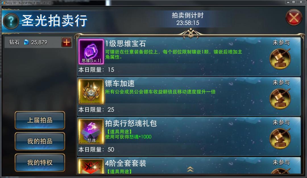The height and width of the screenshot is (178, 307).
Task: Click the 4阶全套套装 item title
Action: click(x=126, y=163)
